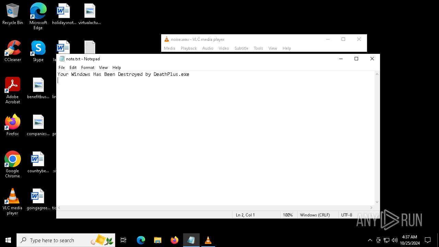Click Notepad vertical scrollbar up arrow
Screen dimensions: 439x247
[377, 74]
